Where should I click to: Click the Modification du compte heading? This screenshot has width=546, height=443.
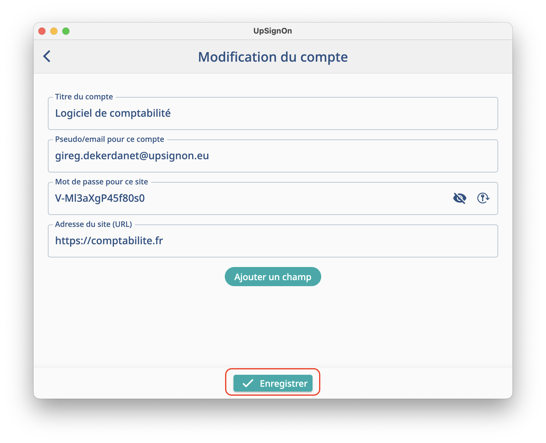tap(273, 57)
